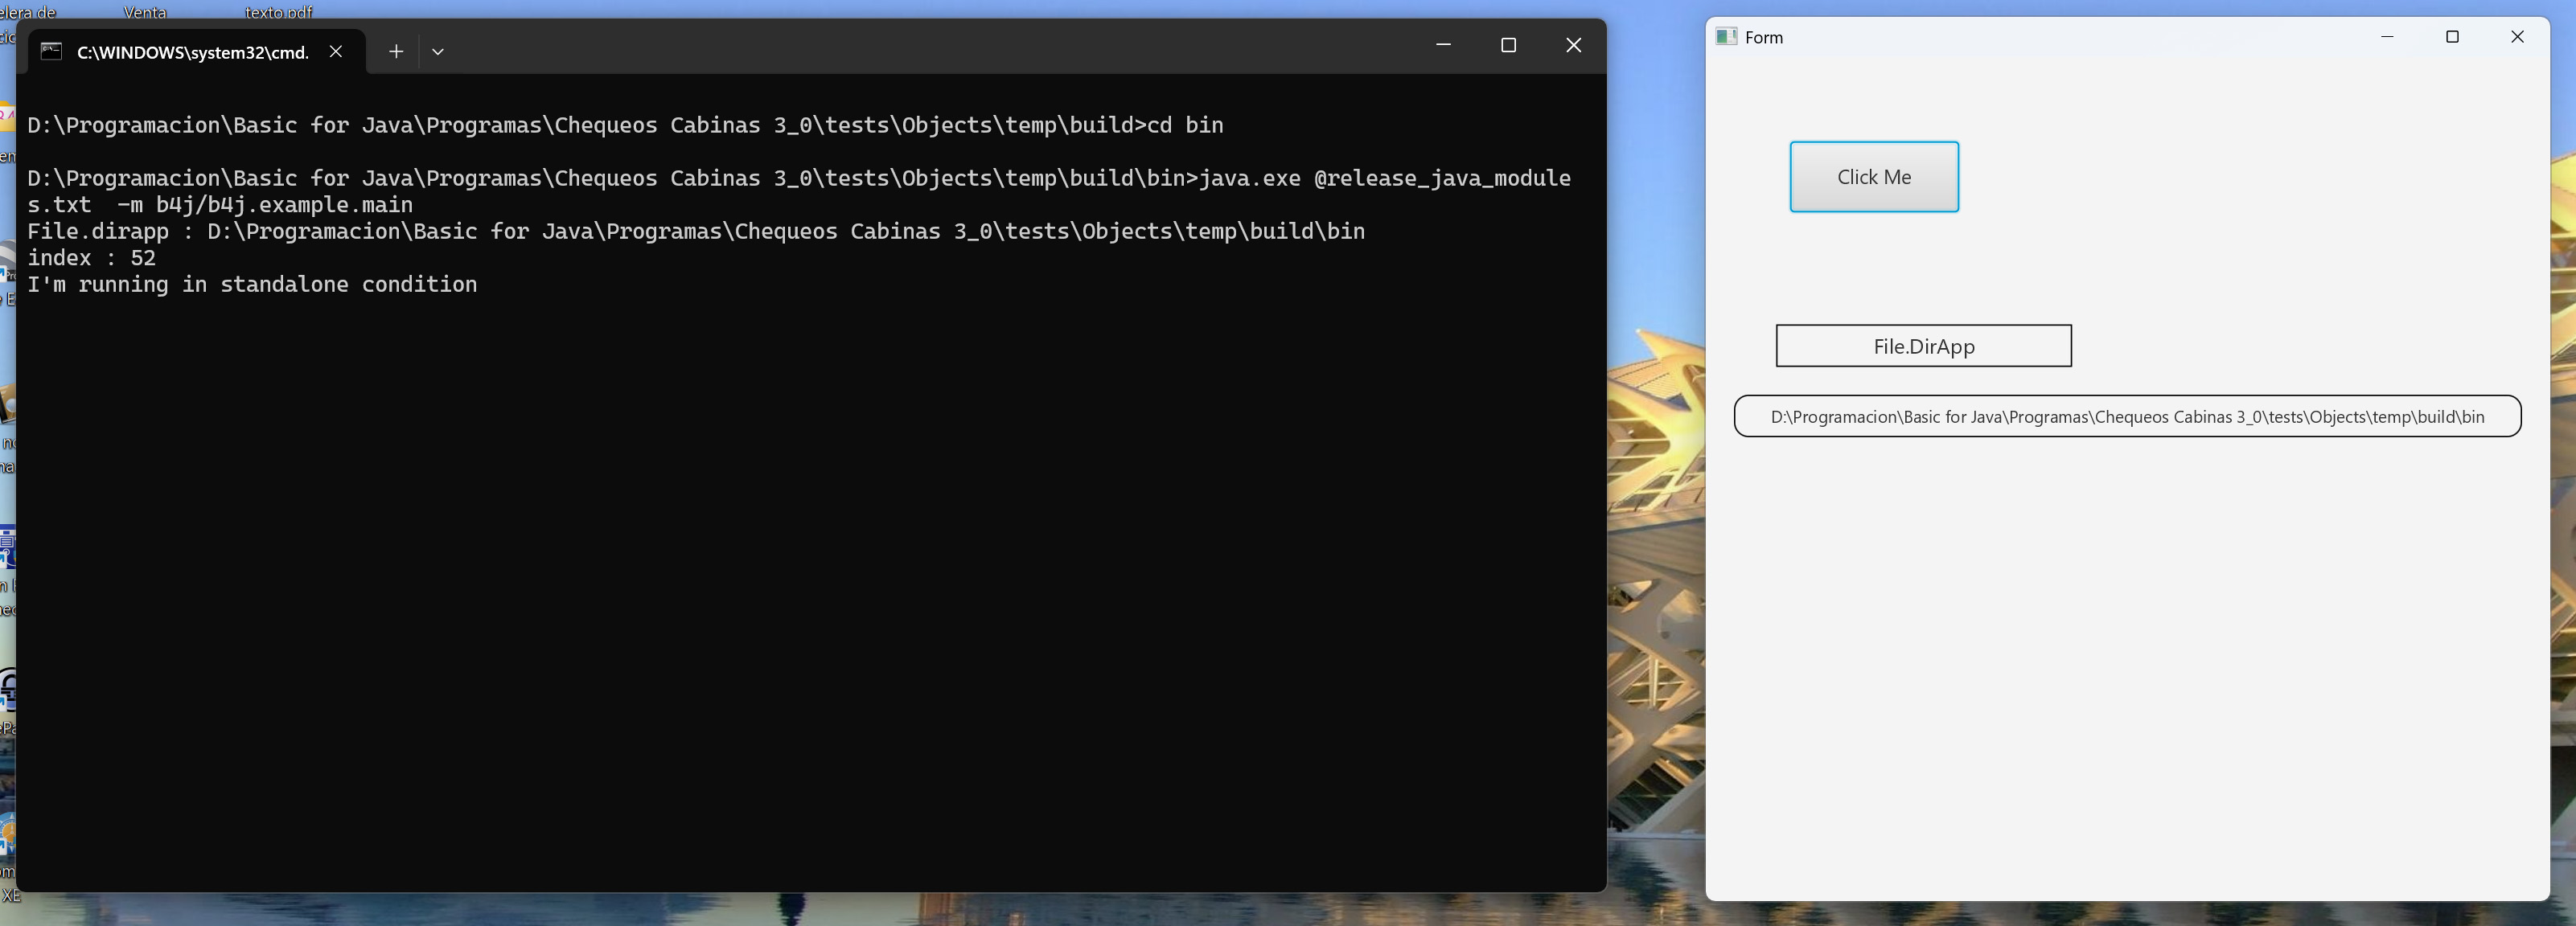Click the File.DirApp label box
2576x926 pixels.
(x=1923, y=346)
